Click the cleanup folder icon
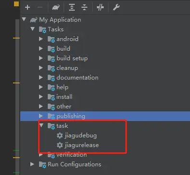Image resolution: width=190 pixels, height=175 pixels. 51,68
